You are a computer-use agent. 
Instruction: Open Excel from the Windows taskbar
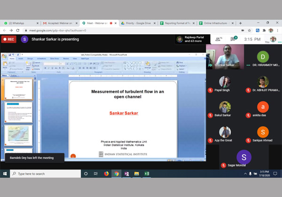[x=147, y=174]
